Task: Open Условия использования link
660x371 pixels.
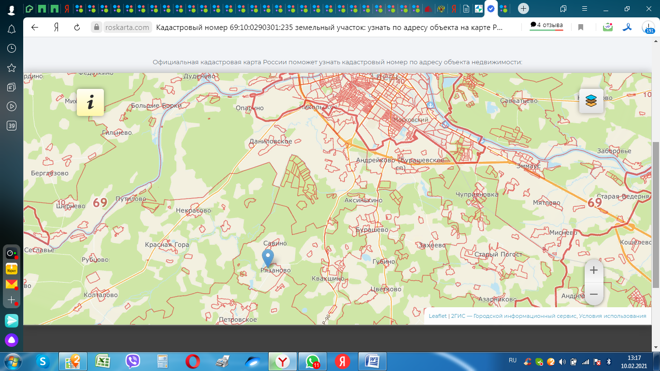Action: [613, 316]
